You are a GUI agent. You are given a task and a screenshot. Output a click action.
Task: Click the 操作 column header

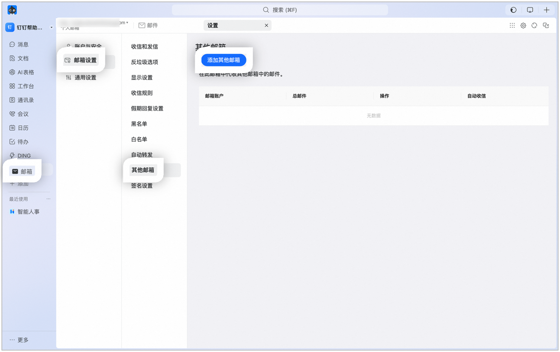coord(385,96)
